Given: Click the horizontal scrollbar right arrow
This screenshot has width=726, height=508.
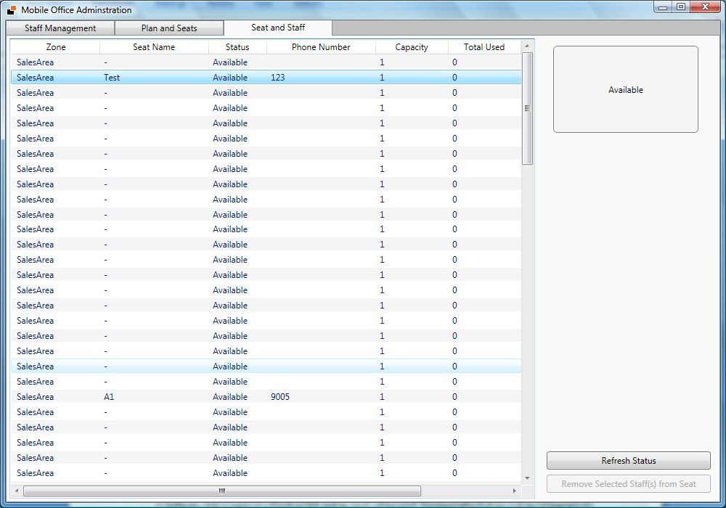Looking at the screenshot, I should (x=515, y=491).
